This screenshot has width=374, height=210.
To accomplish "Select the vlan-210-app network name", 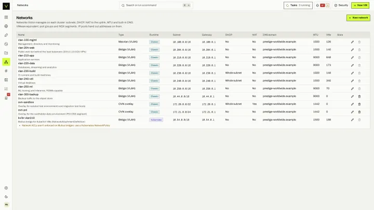I will (26, 55).
